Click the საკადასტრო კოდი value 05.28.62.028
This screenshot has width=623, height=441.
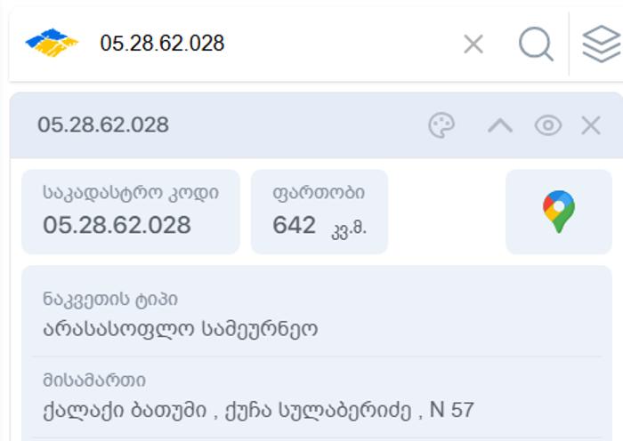click(117, 225)
